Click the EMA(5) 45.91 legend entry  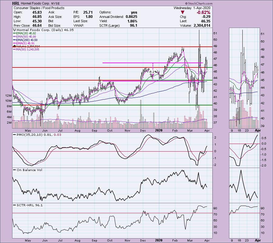coord(24,43)
